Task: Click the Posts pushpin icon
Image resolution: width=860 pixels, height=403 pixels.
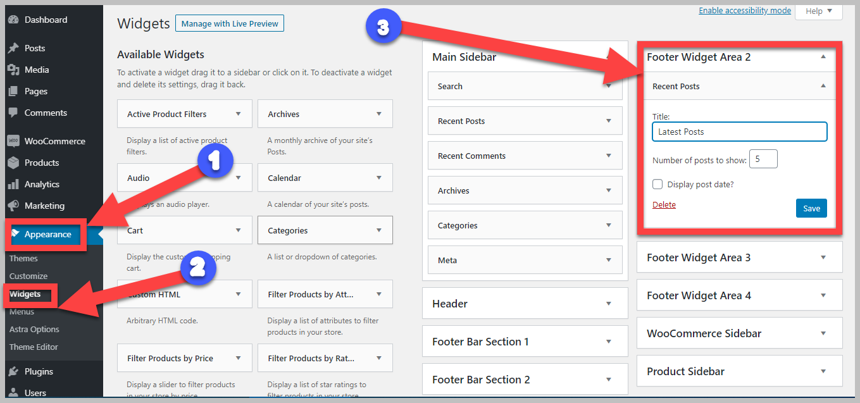Action: 13,48
